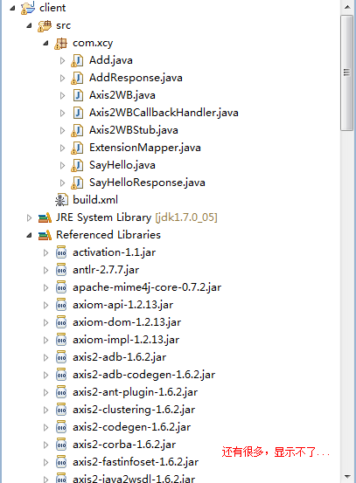
Task: Expand the axis2-fastinfoset-1.6.2.jar node
Action: tap(46, 462)
